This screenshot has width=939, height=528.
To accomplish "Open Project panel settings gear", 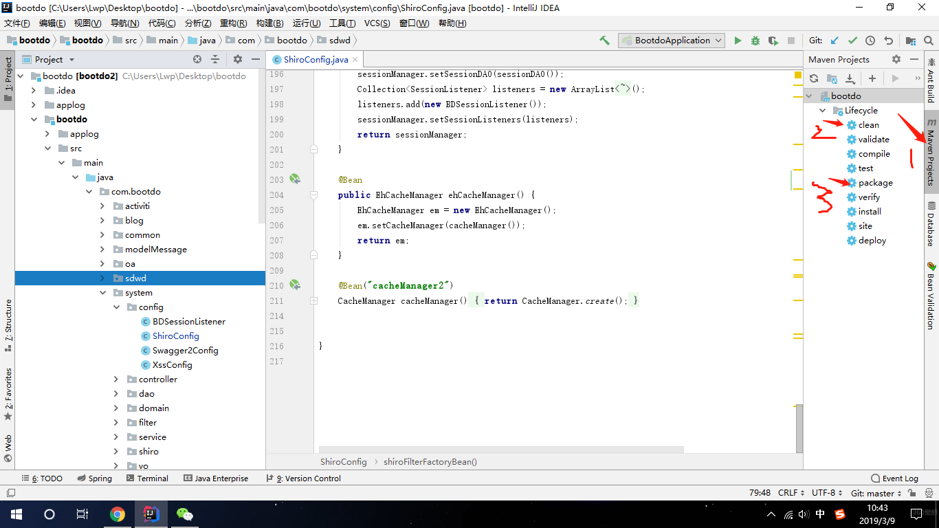I will tap(238, 59).
